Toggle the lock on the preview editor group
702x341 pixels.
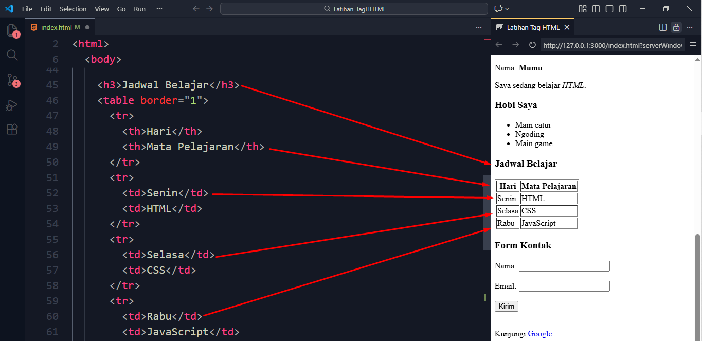(x=676, y=27)
